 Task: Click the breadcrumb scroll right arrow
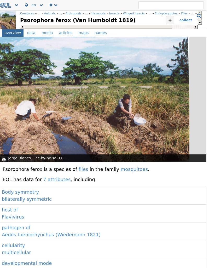click(196, 27)
